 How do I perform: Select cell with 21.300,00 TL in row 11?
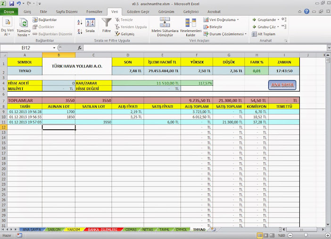point(229,122)
